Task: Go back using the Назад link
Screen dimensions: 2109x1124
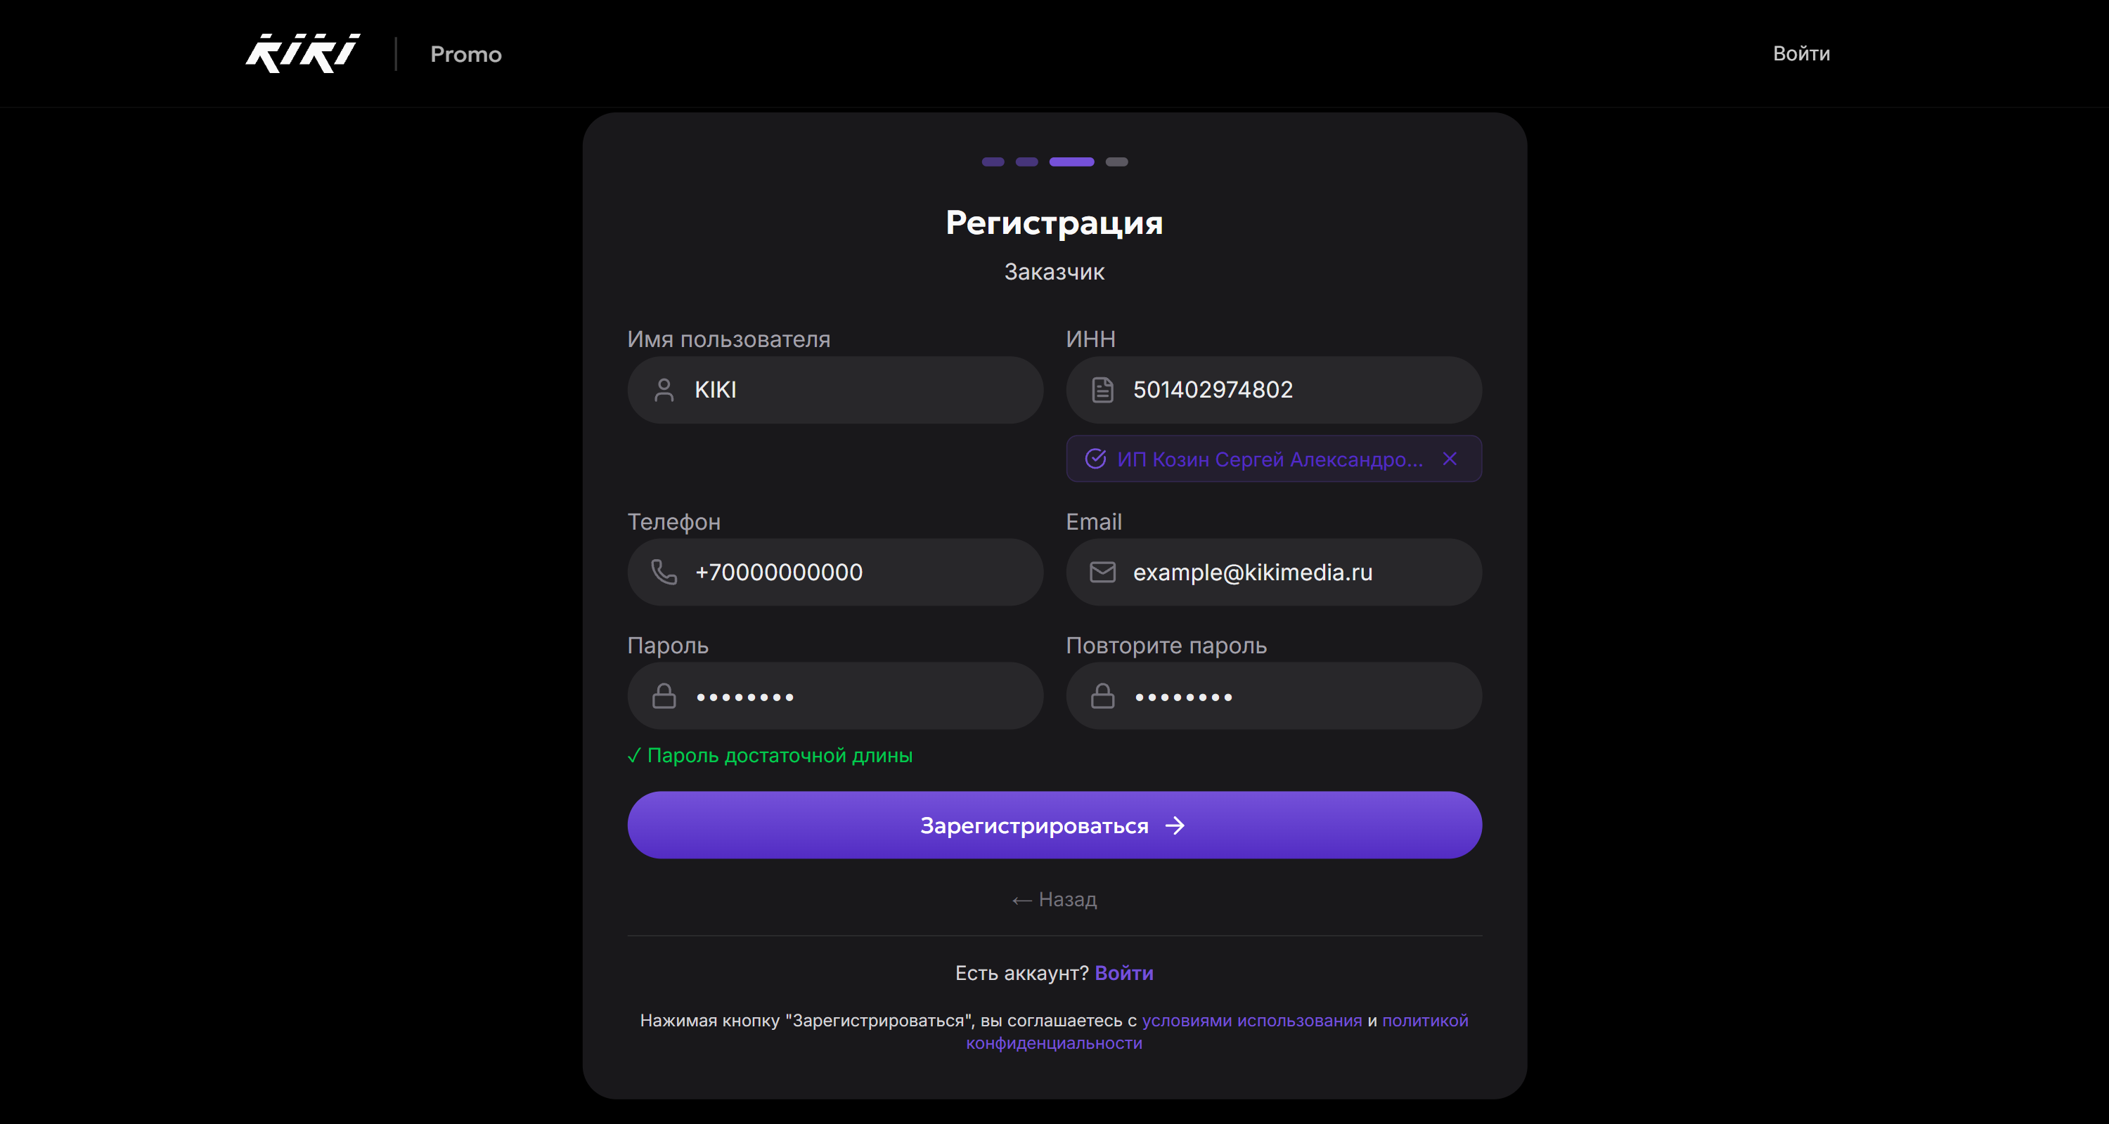Action: click(1054, 899)
